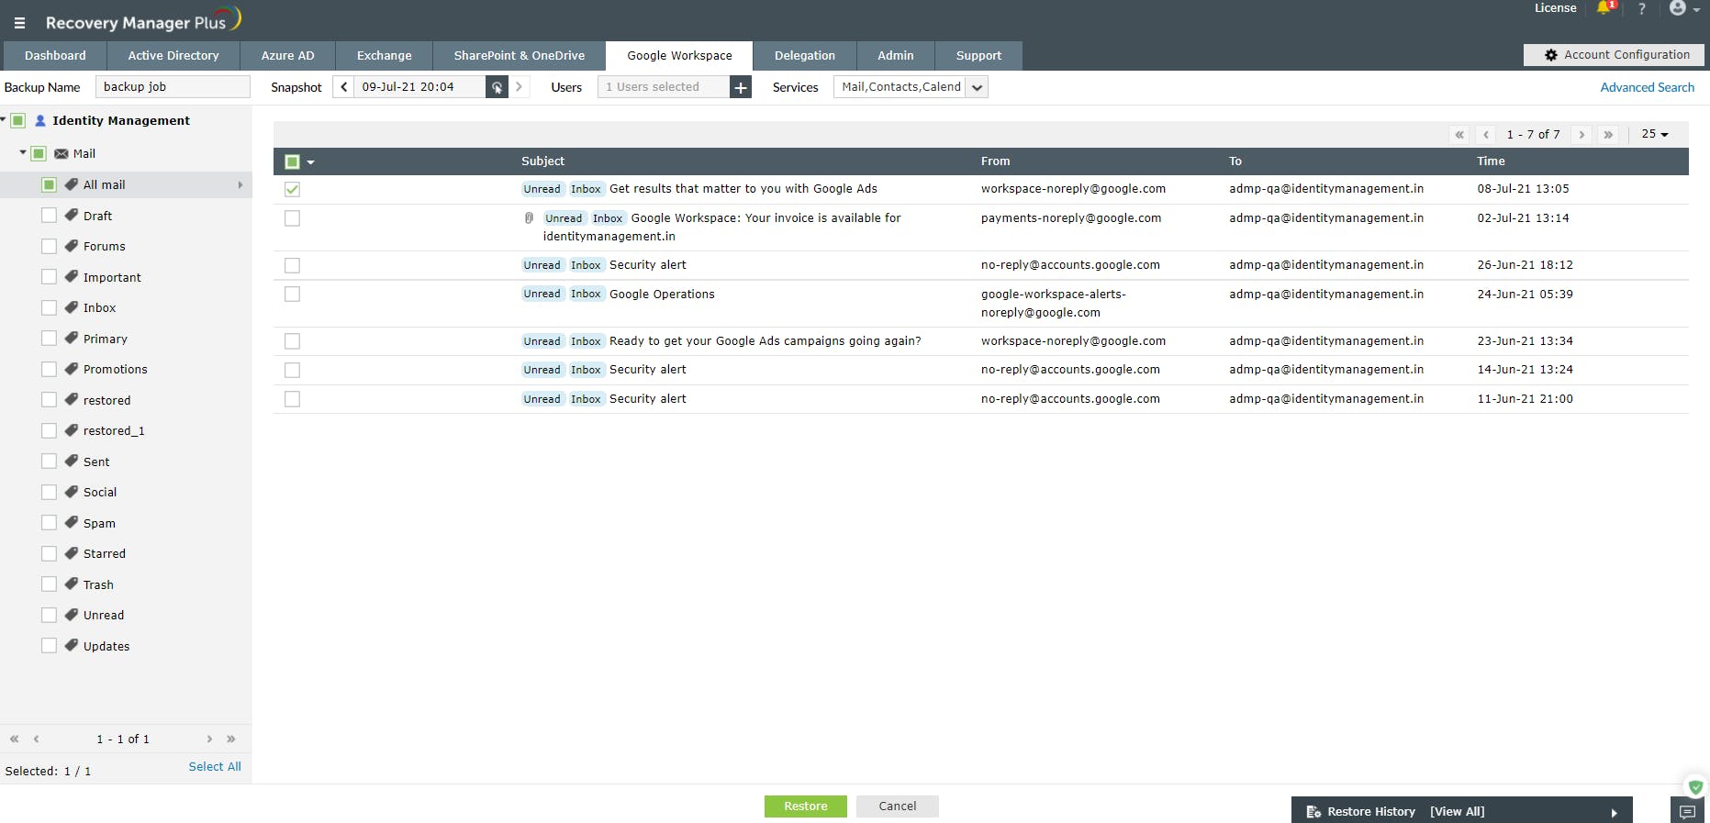Viewport: 1710px width, 823px height.
Task: Open the Advanced Search link
Action: click(1647, 87)
